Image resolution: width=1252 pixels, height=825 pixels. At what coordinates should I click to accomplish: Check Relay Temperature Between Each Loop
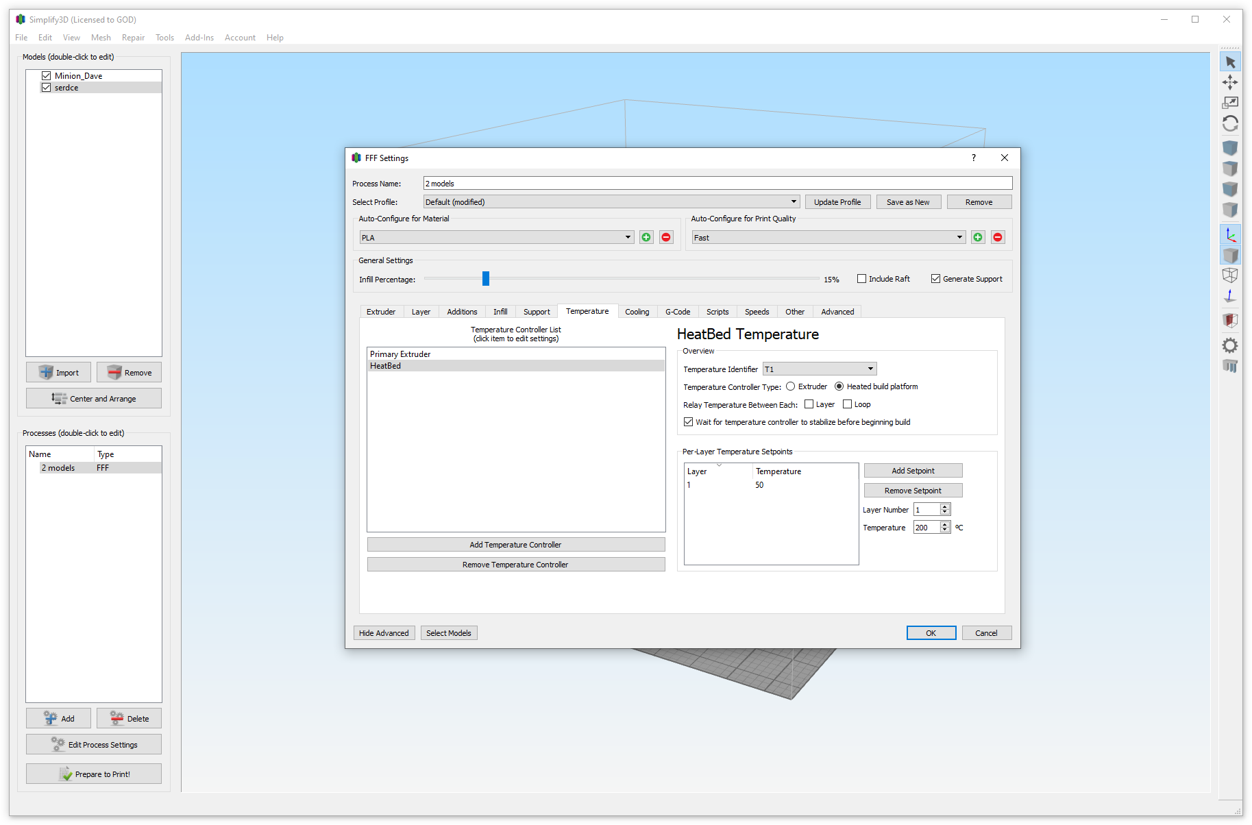click(848, 404)
